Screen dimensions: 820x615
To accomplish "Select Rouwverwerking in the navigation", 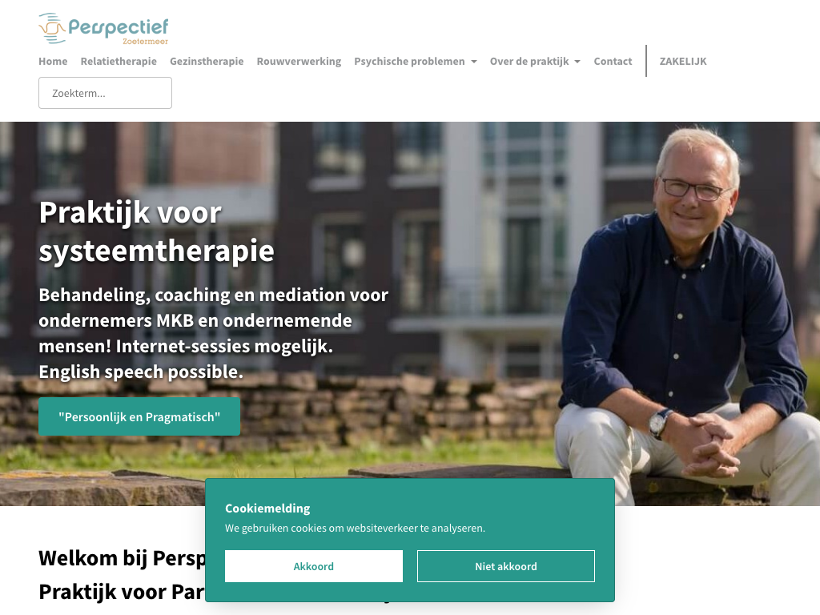I will [299, 61].
